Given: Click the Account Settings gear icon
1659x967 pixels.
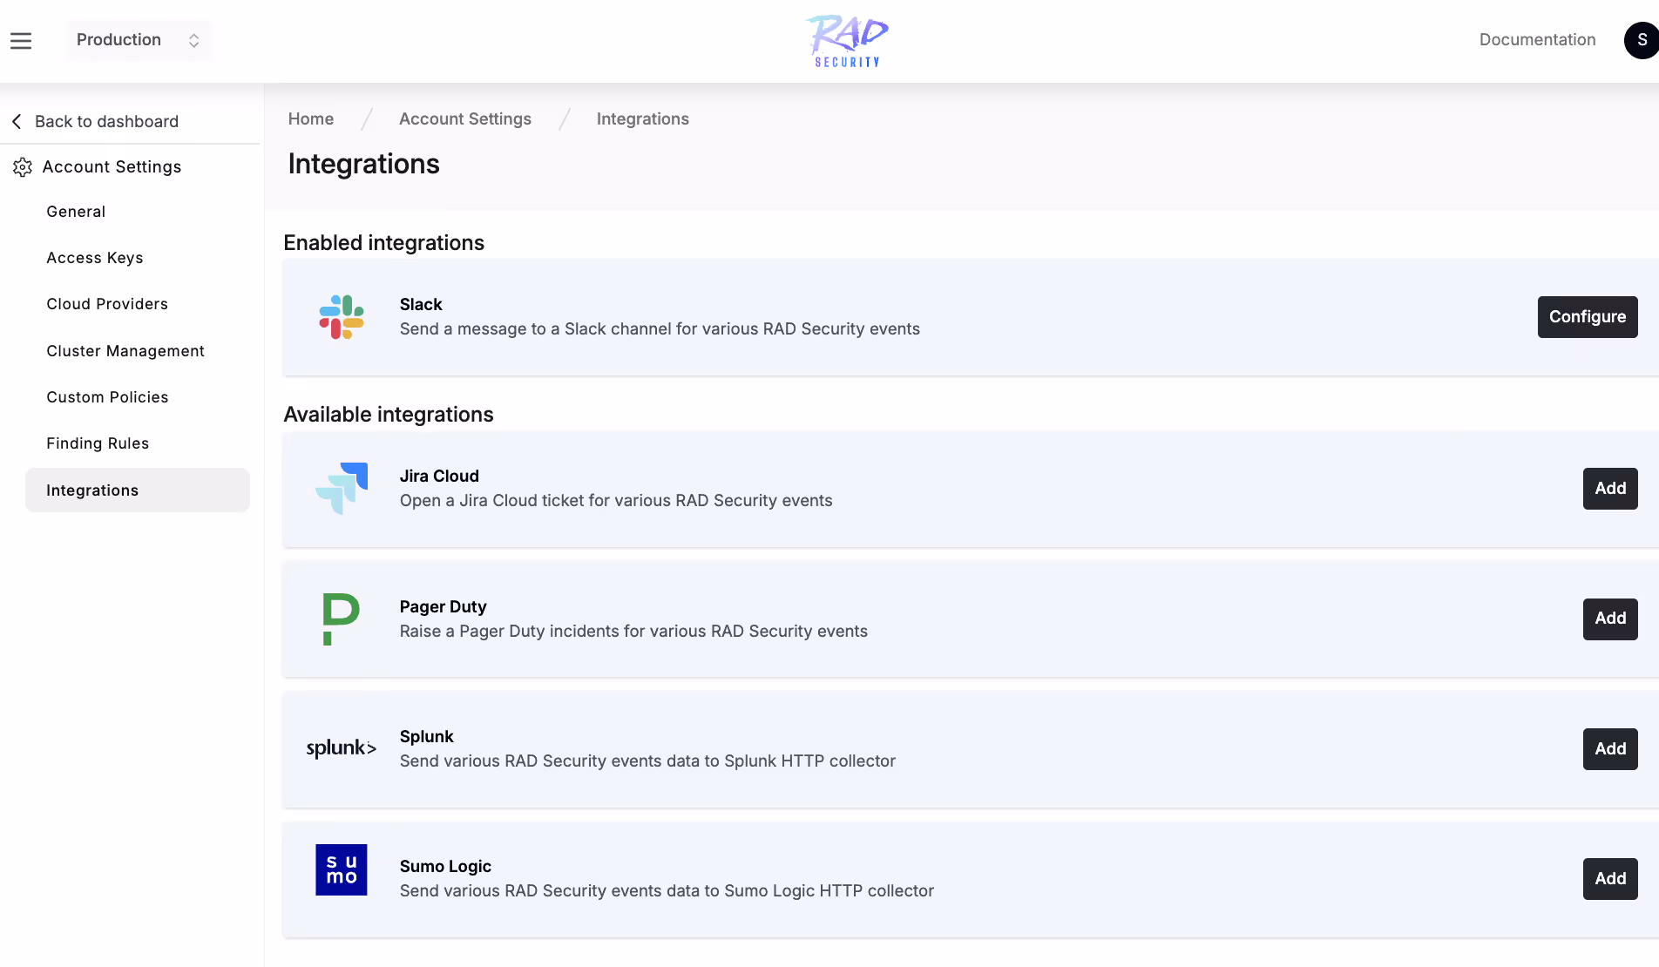Looking at the screenshot, I should 23,167.
